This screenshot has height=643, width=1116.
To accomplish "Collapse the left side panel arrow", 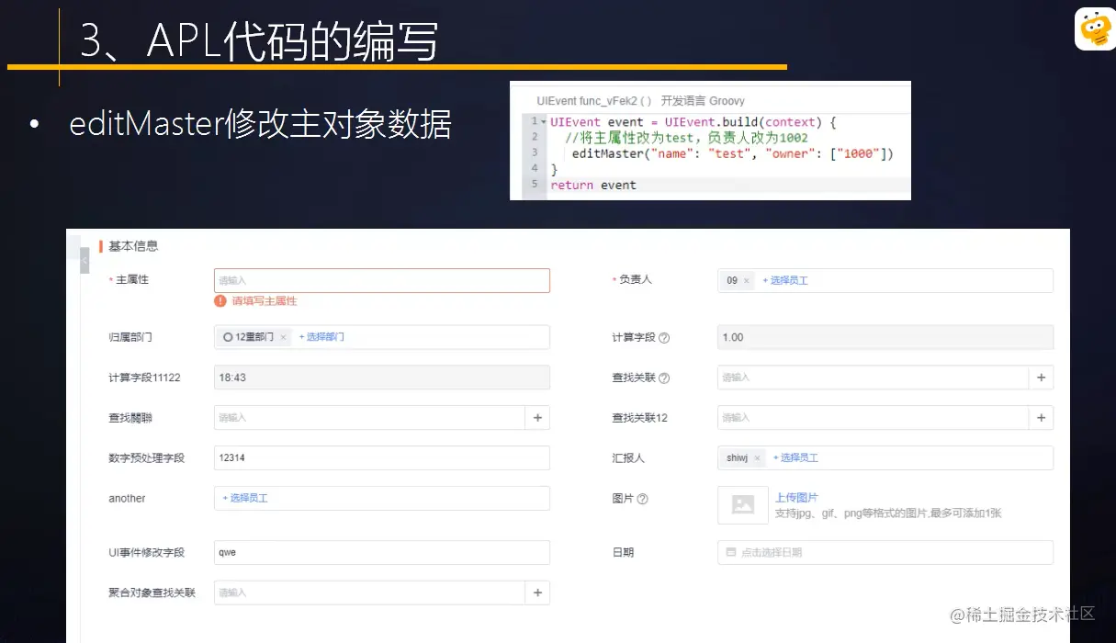I will (85, 261).
